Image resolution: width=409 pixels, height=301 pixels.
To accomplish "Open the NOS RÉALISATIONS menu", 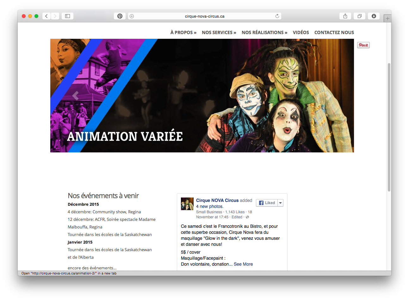I will (x=264, y=32).
